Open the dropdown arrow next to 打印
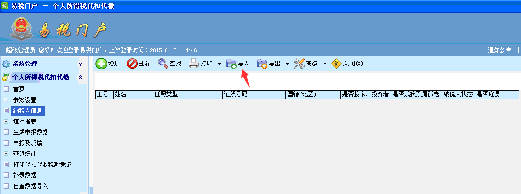521x194 pixels. [x=219, y=64]
